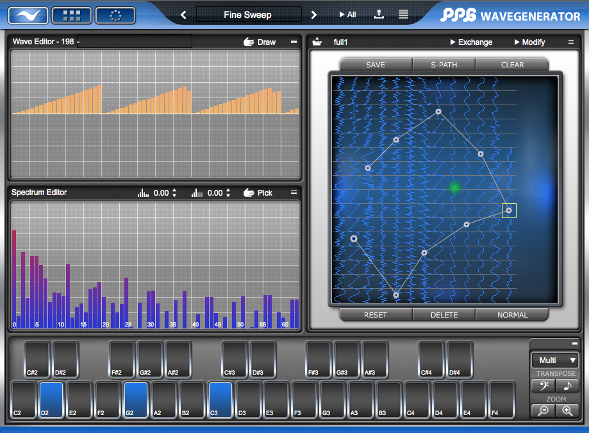This screenshot has width=589, height=433.
Task: Click the SAVE button above the wave grid
Action: 375,64
